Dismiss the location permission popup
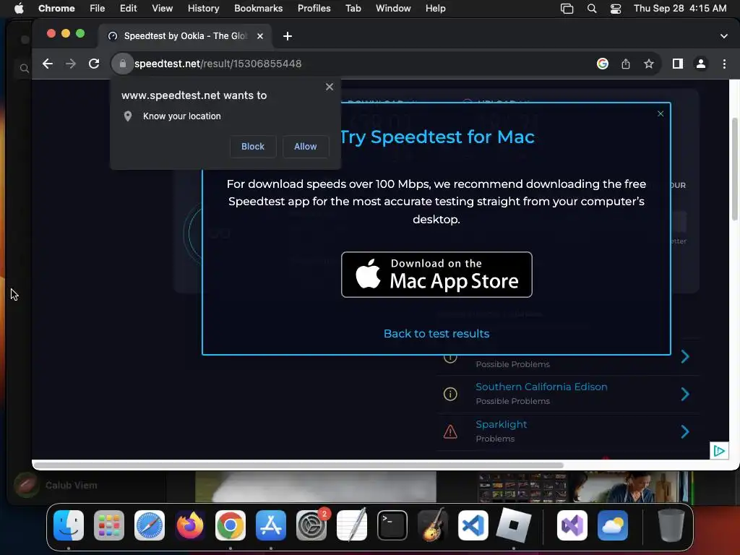The image size is (740, 555). coord(330,87)
